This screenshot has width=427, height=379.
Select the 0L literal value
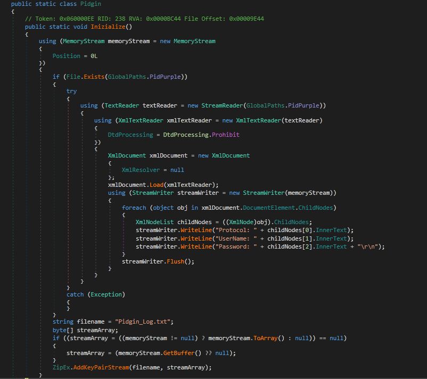pyautogui.click(x=94, y=56)
